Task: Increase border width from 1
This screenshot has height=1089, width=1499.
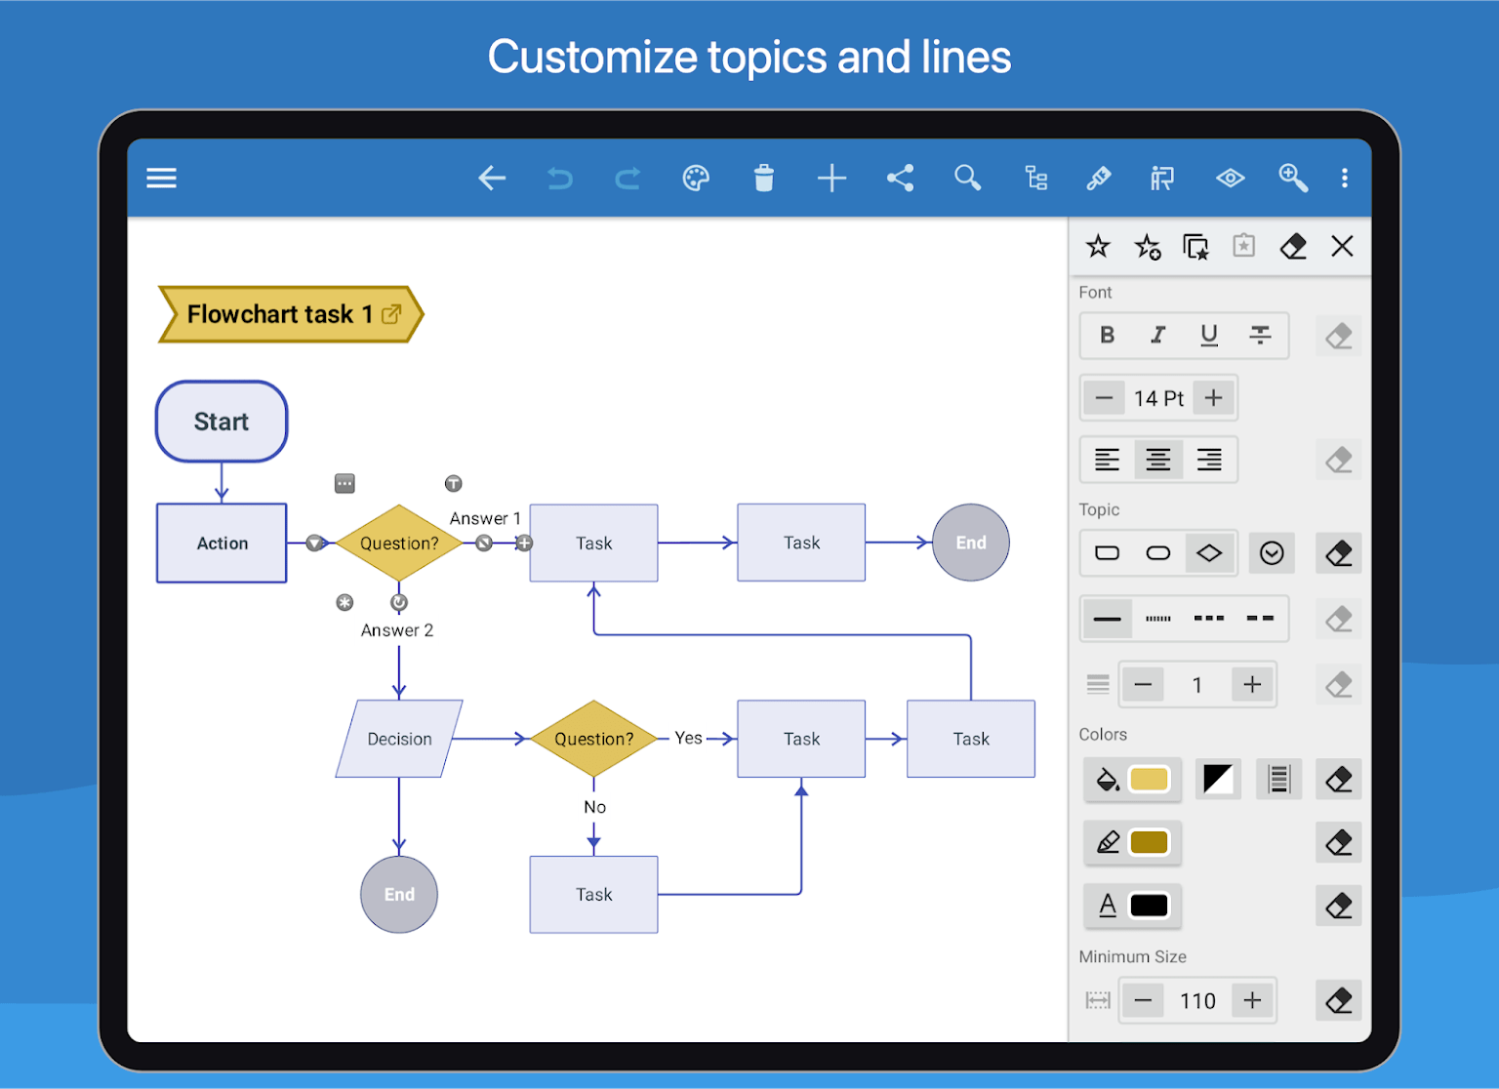Action: pyautogui.click(x=1252, y=685)
